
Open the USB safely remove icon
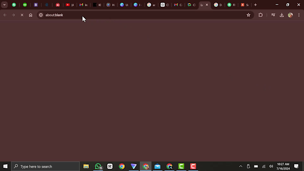[248, 167]
